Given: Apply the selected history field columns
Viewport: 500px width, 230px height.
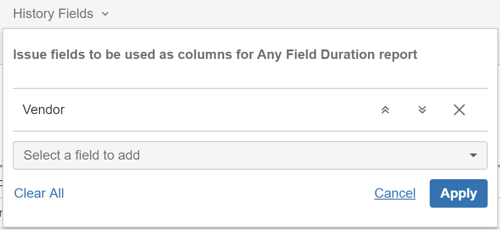Looking at the screenshot, I should coord(458,193).
